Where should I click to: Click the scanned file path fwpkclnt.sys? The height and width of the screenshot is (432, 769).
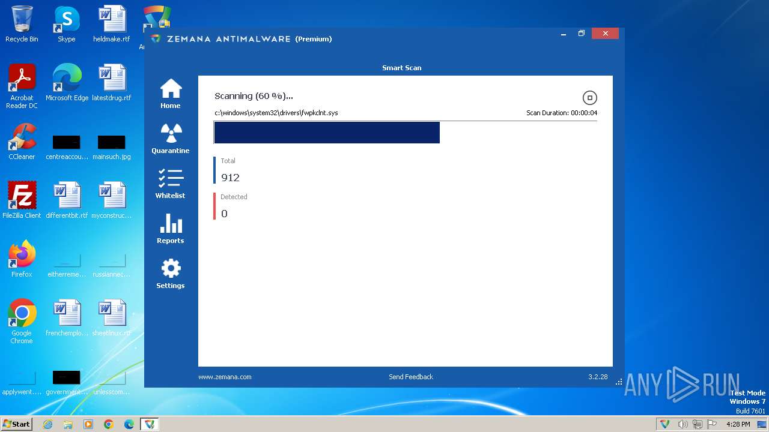(x=276, y=113)
